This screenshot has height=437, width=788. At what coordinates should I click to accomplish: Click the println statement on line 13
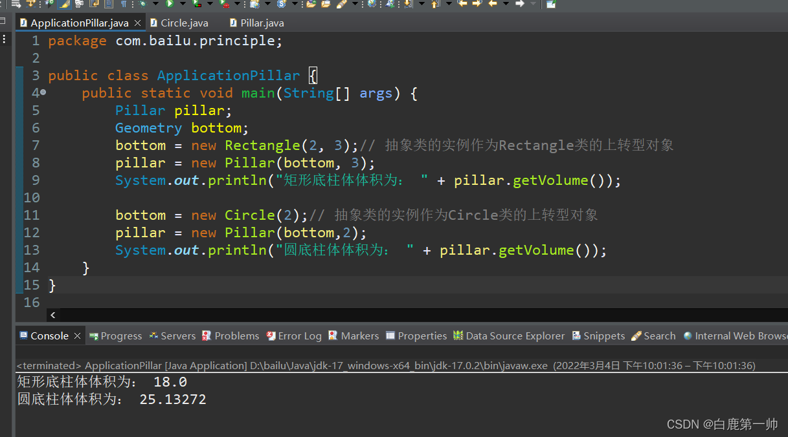361,250
